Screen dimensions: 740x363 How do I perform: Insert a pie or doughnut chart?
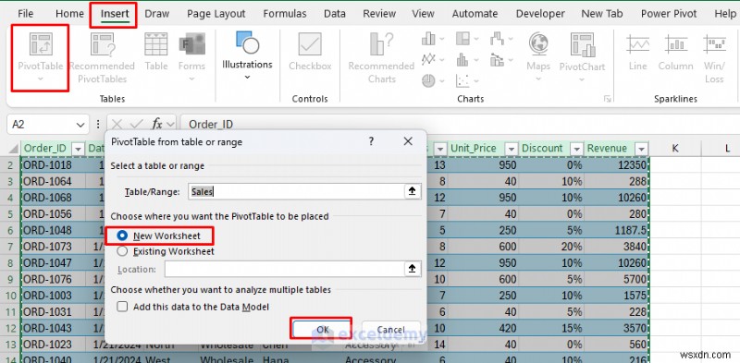[x=428, y=81]
